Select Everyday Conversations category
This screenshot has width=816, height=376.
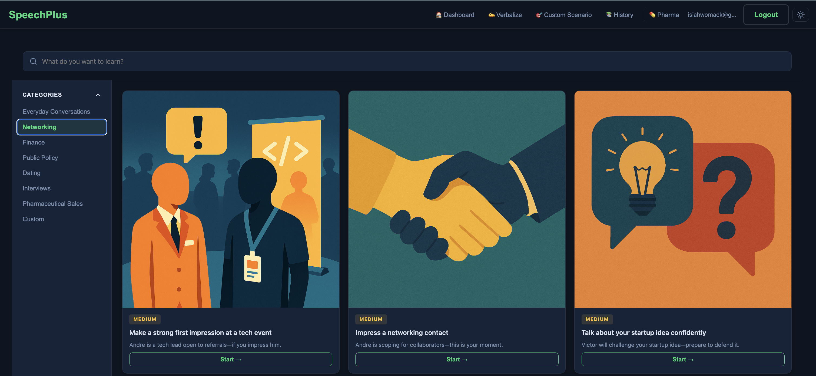pyautogui.click(x=56, y=112)
